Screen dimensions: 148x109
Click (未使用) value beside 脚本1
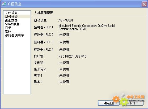64,76
